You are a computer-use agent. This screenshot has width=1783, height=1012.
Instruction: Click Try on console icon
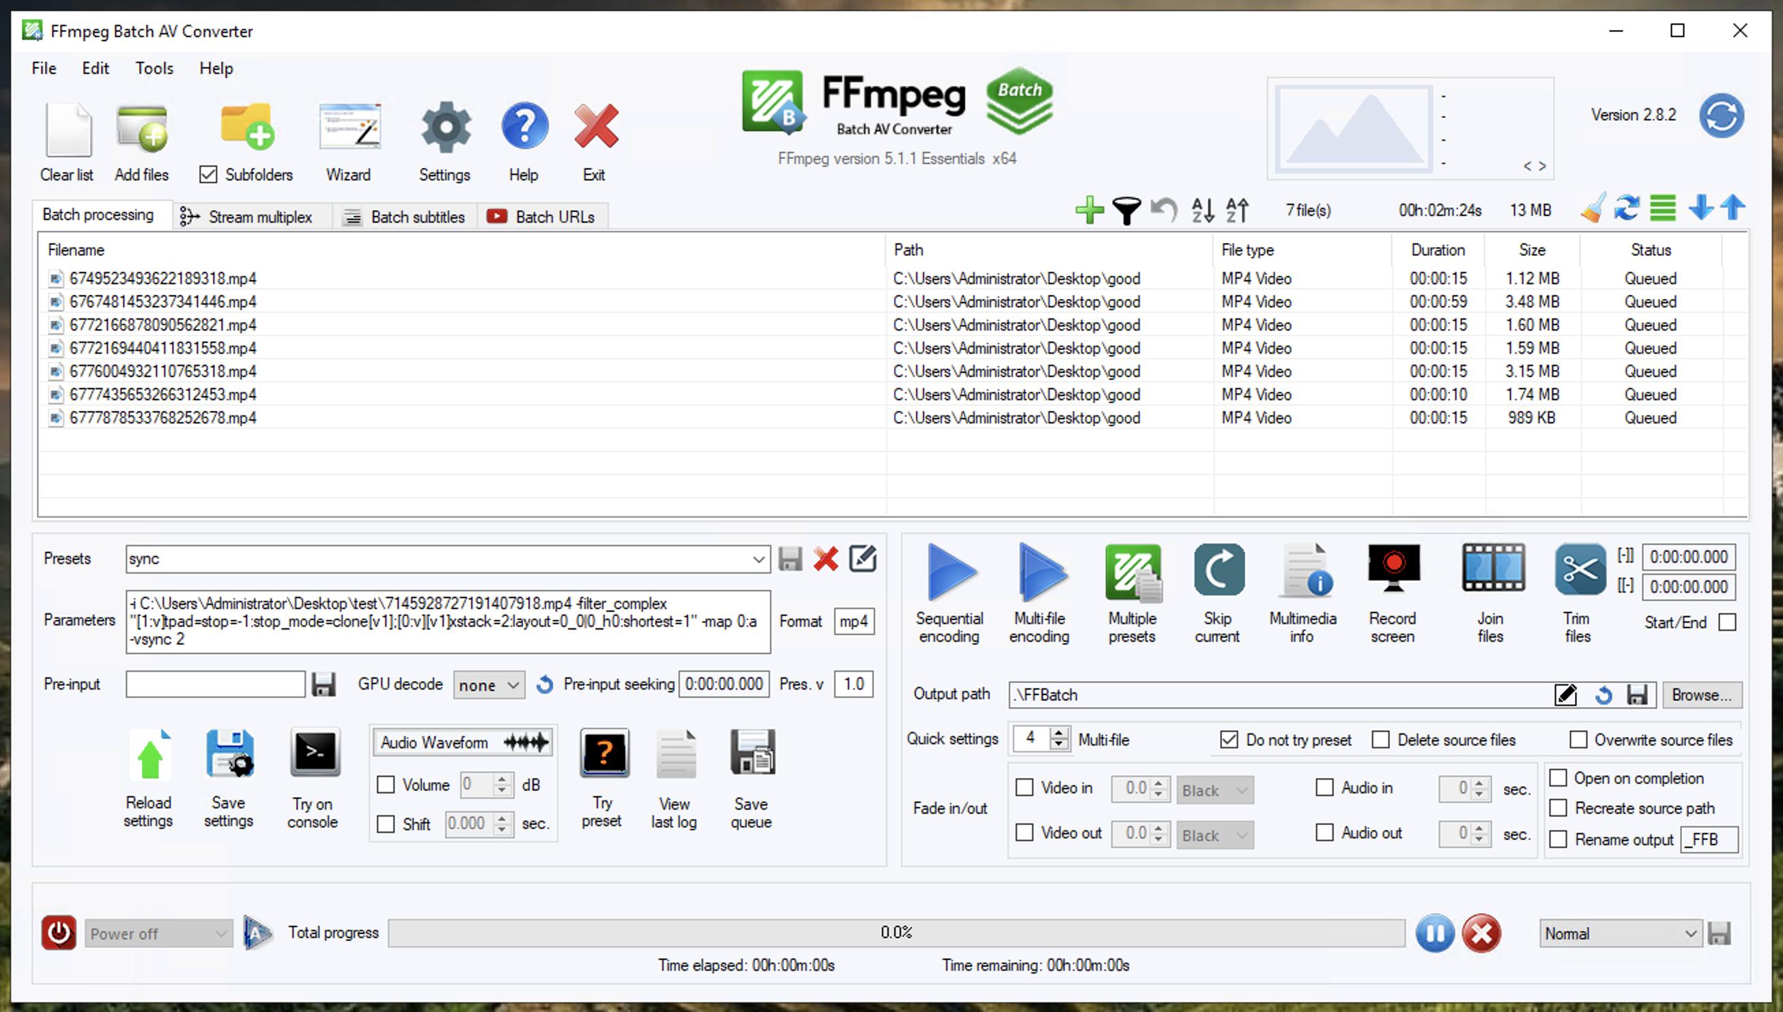click(315, 753)
